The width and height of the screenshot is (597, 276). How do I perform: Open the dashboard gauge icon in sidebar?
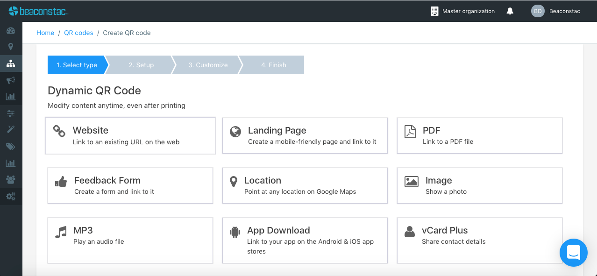11,31
